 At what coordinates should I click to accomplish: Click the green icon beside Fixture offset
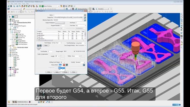coord(67,65)
